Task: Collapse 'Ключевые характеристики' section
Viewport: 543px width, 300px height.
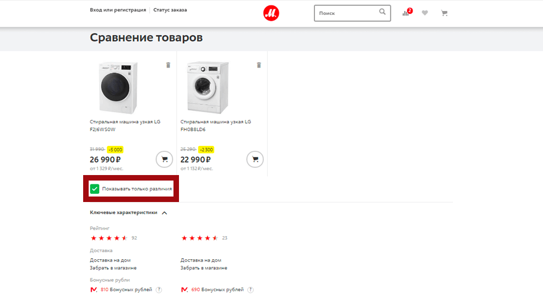Action: (x=164, y=212)
